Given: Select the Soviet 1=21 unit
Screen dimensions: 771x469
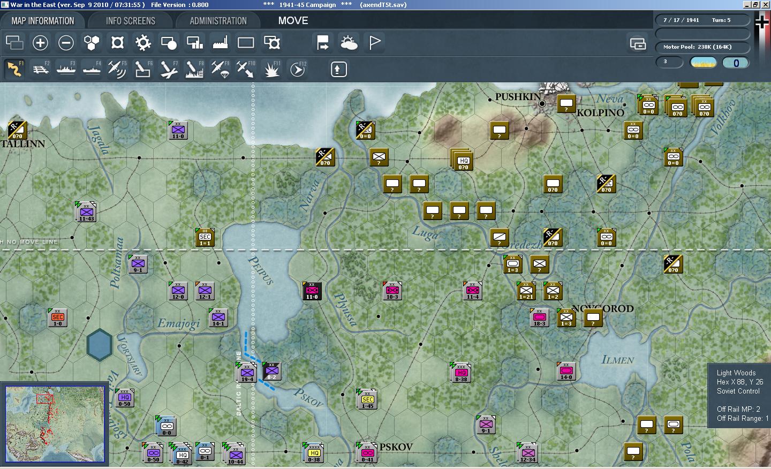Looking at the screenshot, I should pyautogui.click(x=526, y=291).
